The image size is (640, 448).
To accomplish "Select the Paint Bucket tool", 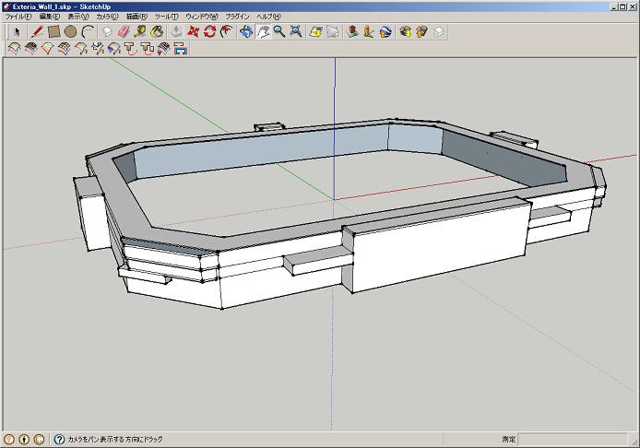I will tap(158, 31).
